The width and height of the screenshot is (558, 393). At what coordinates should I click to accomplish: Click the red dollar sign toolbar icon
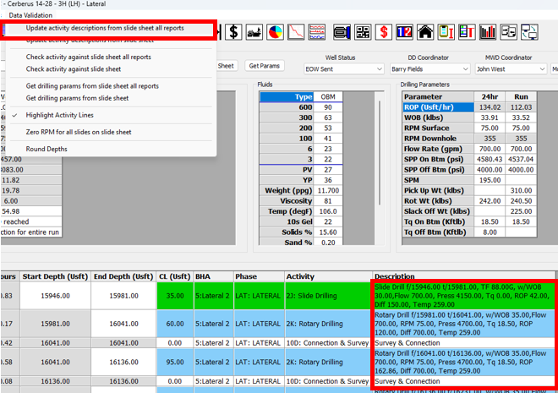point(384,32)
